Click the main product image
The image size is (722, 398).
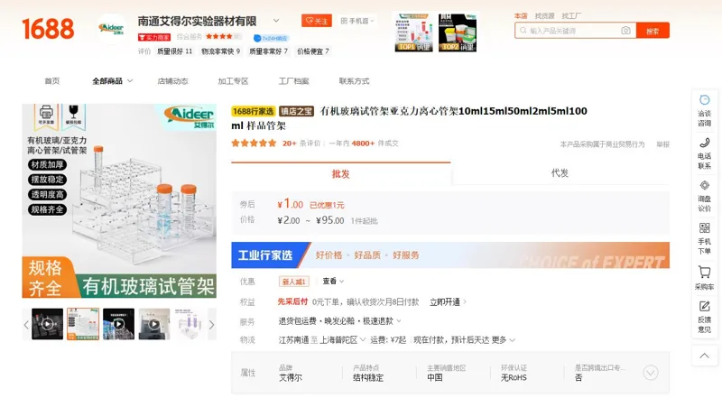(119, 201)
